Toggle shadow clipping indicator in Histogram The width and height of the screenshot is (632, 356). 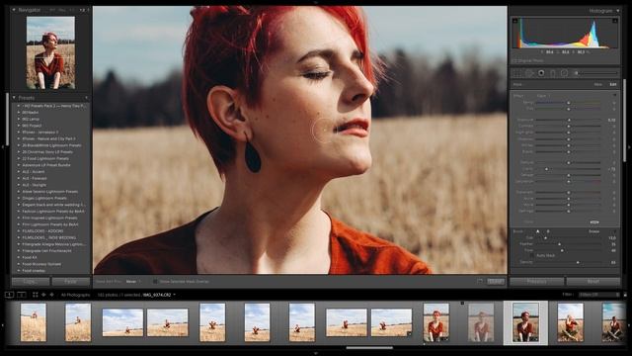pyautogui.click(x=515, y=21)
